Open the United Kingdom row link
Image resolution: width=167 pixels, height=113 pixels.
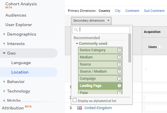point(98,108)
